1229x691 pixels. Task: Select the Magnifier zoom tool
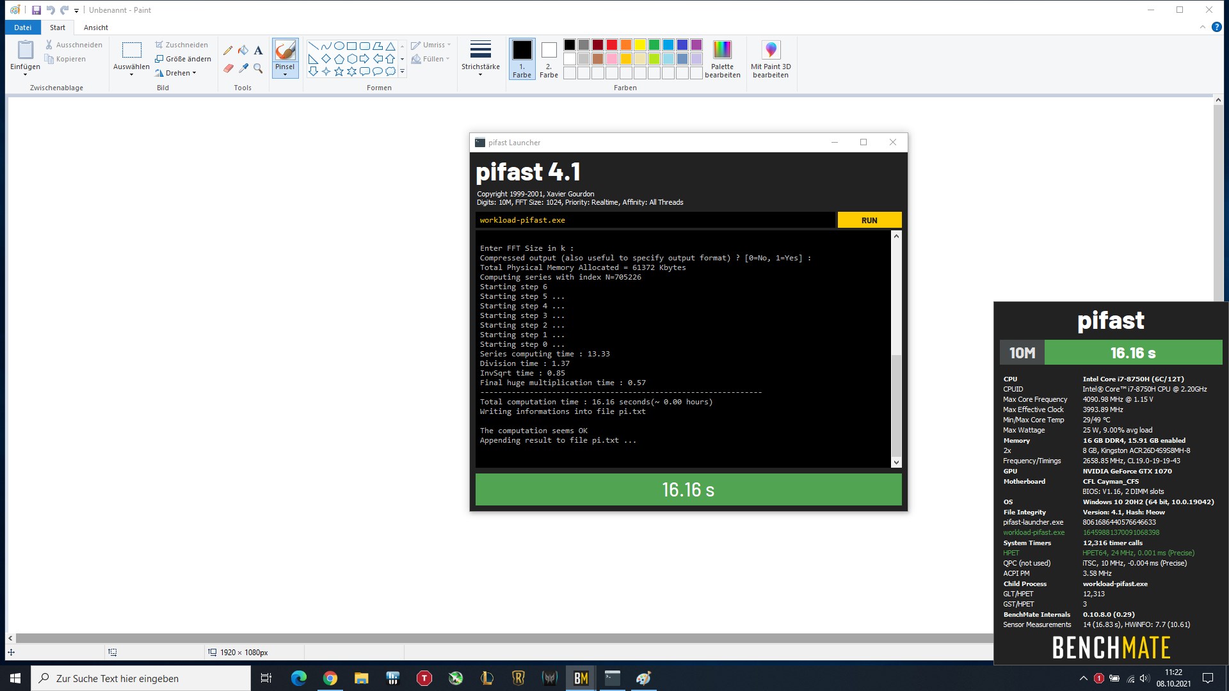pos(258,68)
